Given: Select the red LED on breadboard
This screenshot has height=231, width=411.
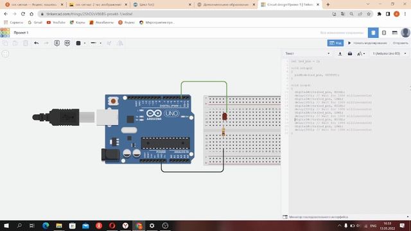Looking at the screenshot, I should (225, 117).
